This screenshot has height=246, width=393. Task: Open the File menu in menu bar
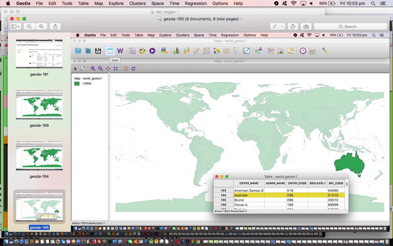pos(39,3)
